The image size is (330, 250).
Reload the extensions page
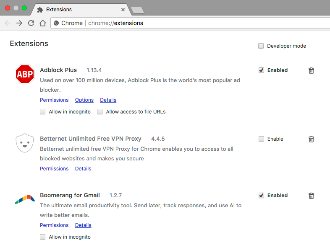(x=31, y=23)
